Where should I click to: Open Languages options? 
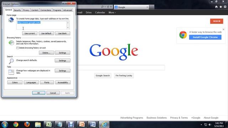31,82
